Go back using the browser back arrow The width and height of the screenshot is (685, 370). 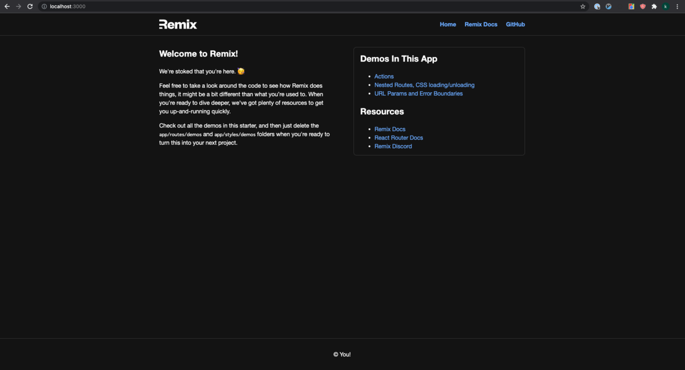[x=7, y=6]
